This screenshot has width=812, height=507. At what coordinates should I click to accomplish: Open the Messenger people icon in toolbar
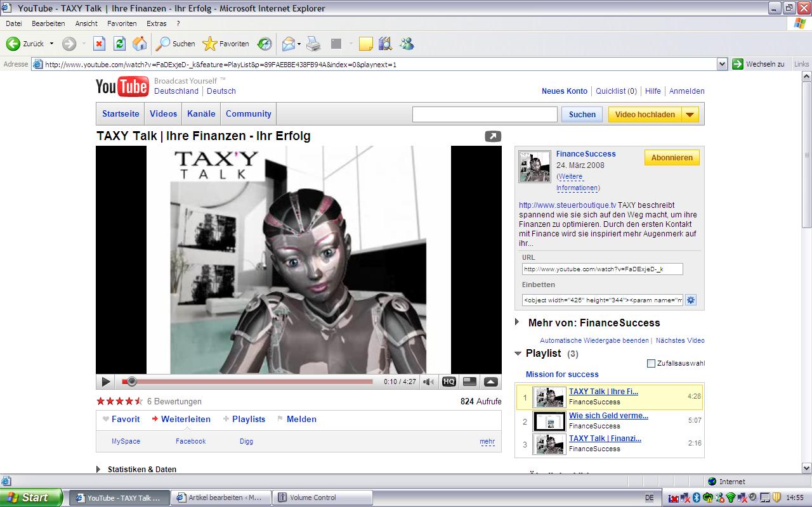point(407,44)
